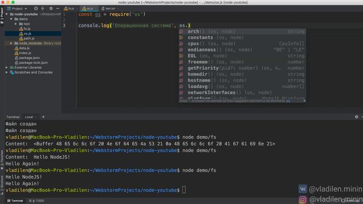Click the demo folder icon
Screen dimensions: 363x204
(16, 19)
